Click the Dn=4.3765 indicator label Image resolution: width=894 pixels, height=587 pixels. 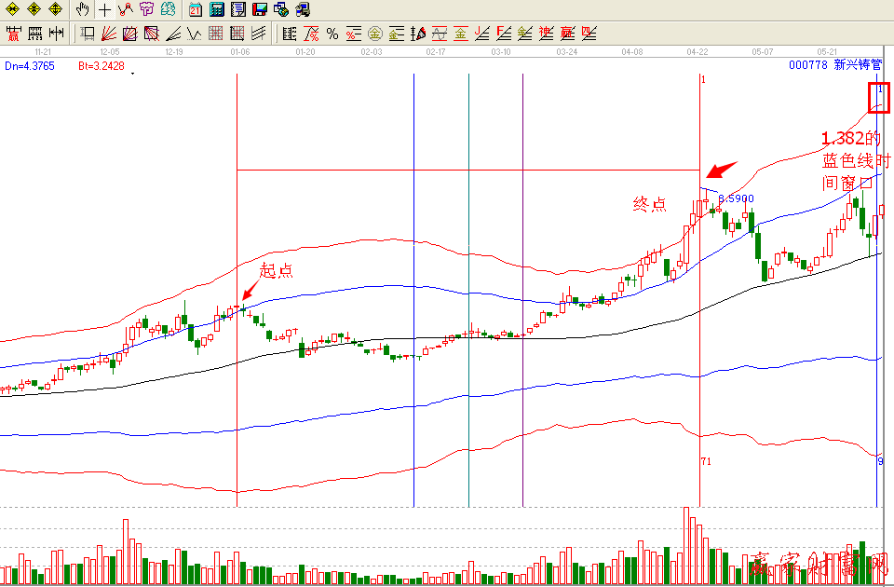coord(30,66)
